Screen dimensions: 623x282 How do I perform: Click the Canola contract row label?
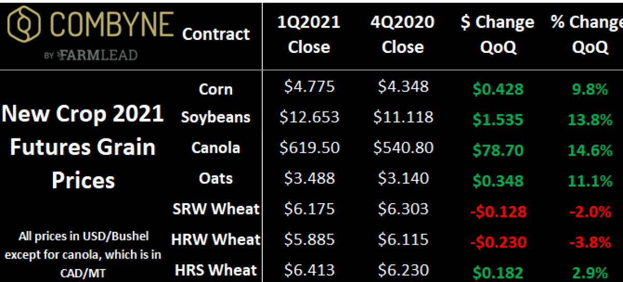(216, 148)
